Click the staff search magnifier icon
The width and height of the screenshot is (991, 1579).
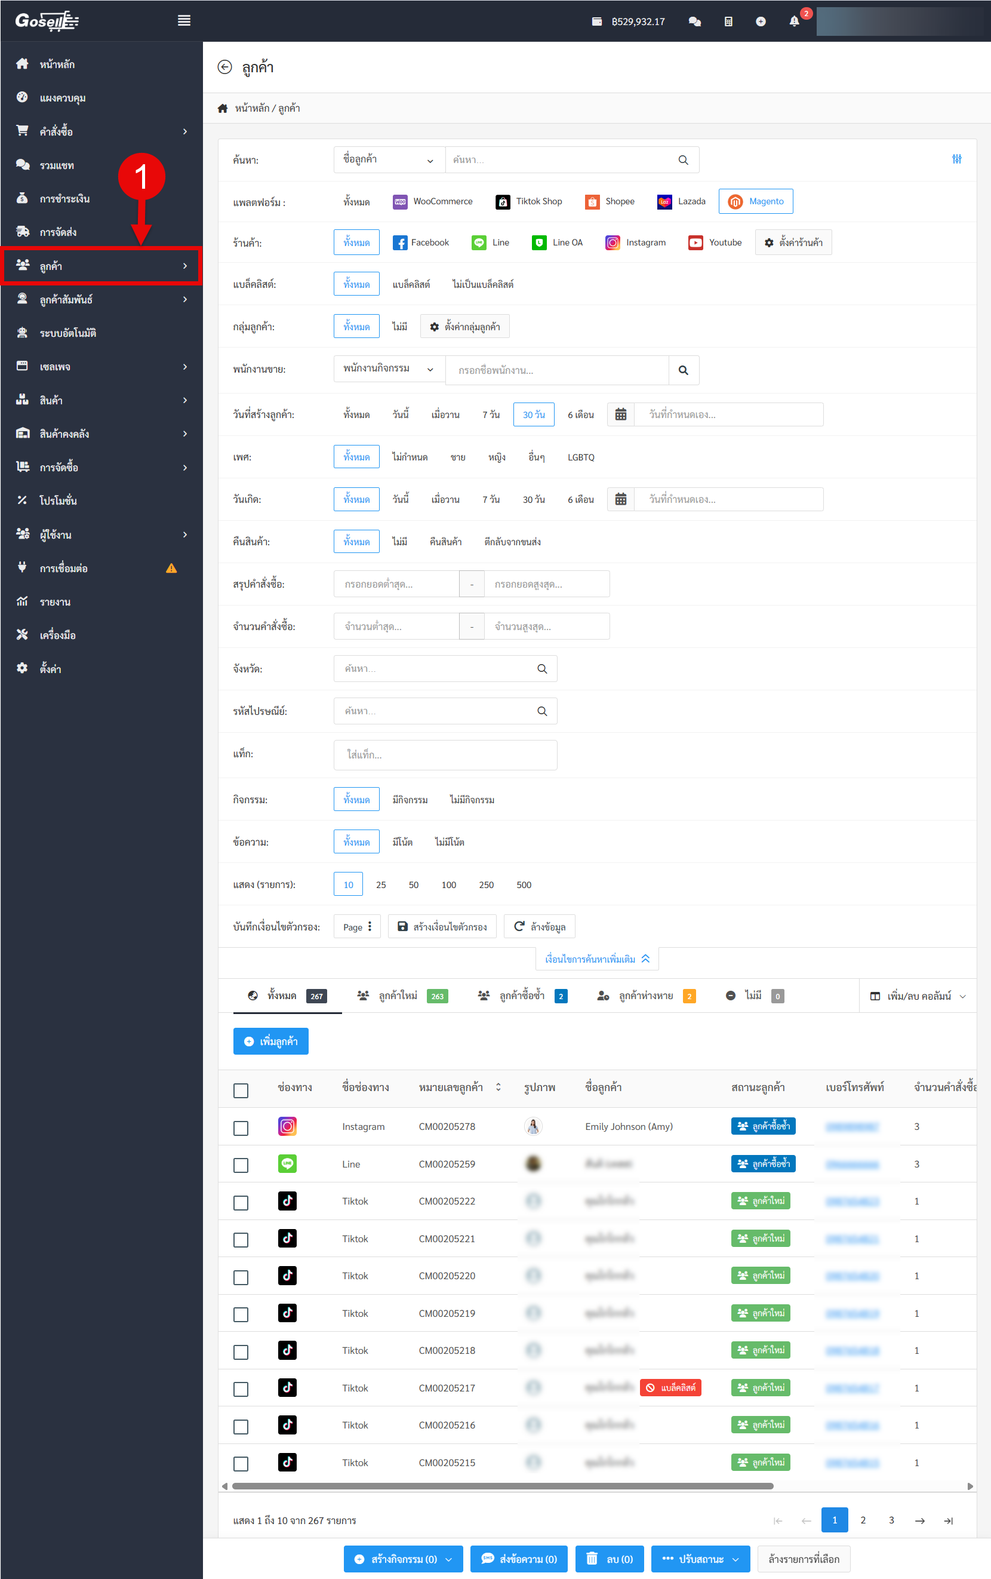pos(683,370)
